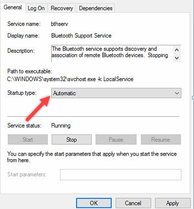Apply the service settings
The width and height of the screenshot is (194, 209).
pos(173,203)
